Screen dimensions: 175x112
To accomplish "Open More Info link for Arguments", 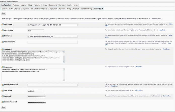I will pyautogui.click(x=139, y=67).
